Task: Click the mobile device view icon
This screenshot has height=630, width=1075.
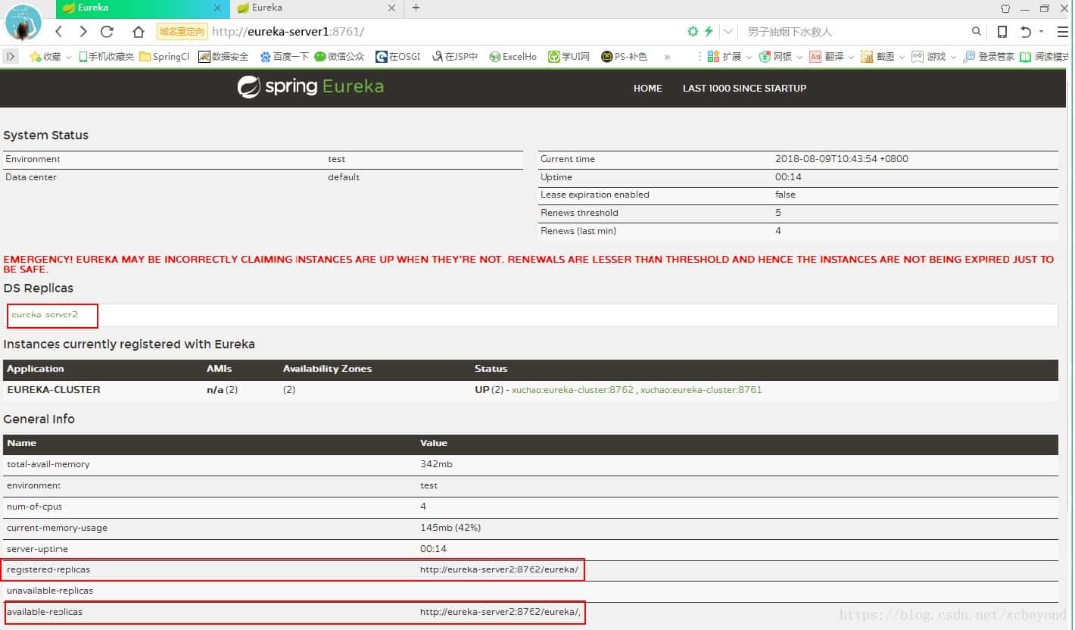Action: [1002, 31]
